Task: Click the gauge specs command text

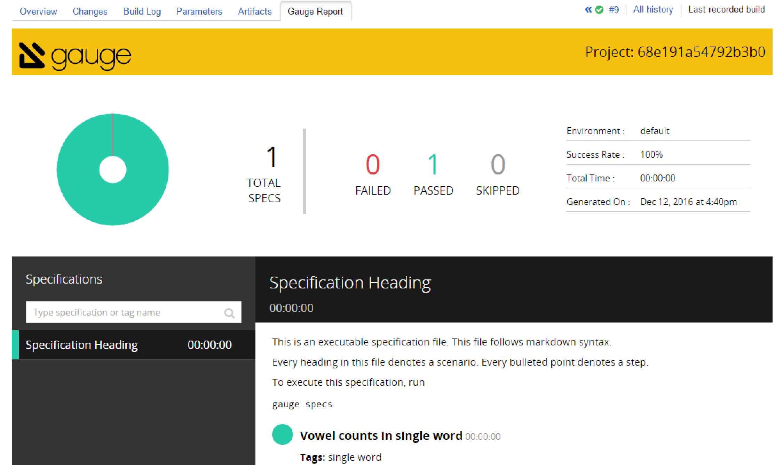Action: (x=302, y=404)
